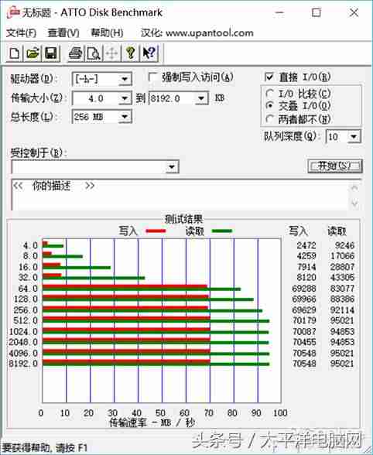Close the ATTO Disk Benchmark window
Image resolution: width=373 pixels, height=455 pixels.
tap(354, 12)
